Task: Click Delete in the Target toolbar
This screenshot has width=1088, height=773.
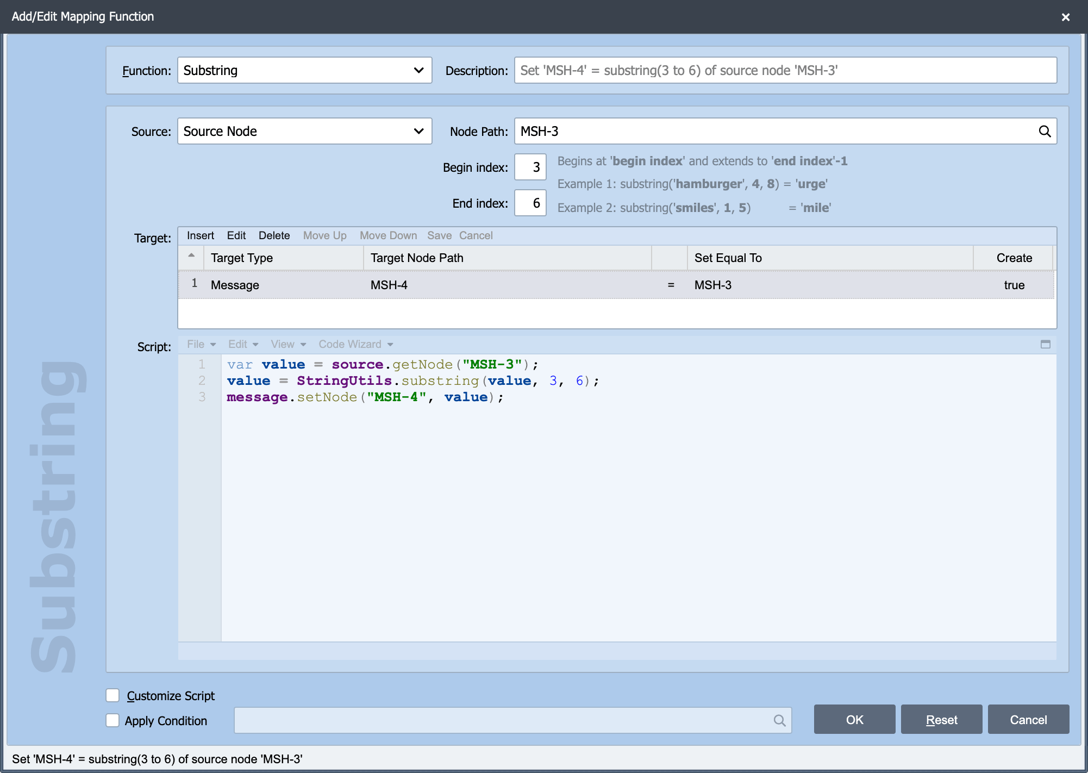Action: [274, 235]
